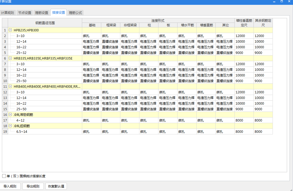Click 墙柱垂直筋定尺 12000 in row 7
Screen dimensions: 293x191
click(244, 64)
